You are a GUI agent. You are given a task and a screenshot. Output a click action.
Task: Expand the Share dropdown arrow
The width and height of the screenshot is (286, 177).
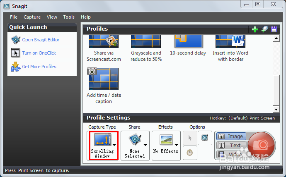pos(145,145)
